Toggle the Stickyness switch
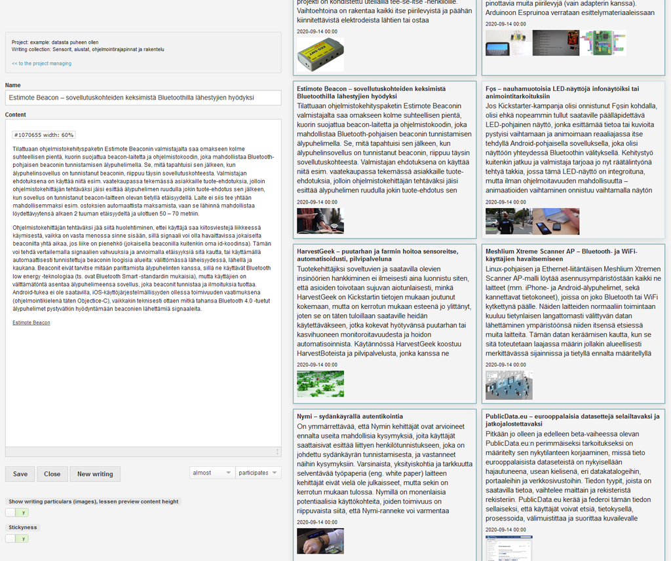 pos(17,538)
